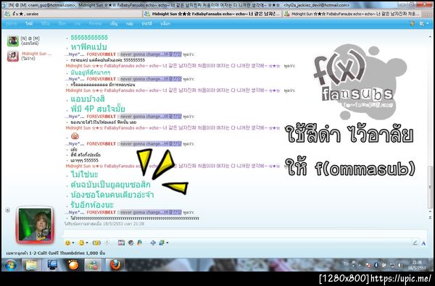This screenshot has height=286, width=435.
Task: Click the chat line 55555555555
Action: 89,38
